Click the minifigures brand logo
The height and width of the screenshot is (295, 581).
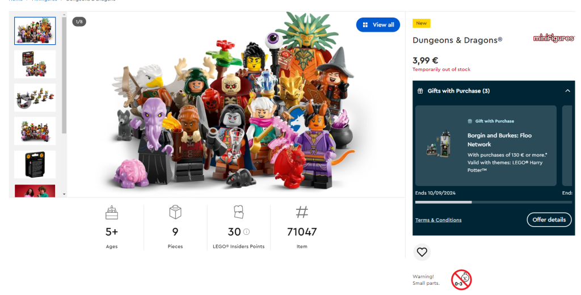553,39
